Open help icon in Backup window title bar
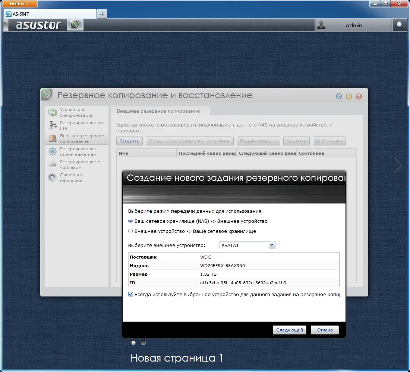The height and width of the screenshot is (372, 410). (x=338, y=96)
